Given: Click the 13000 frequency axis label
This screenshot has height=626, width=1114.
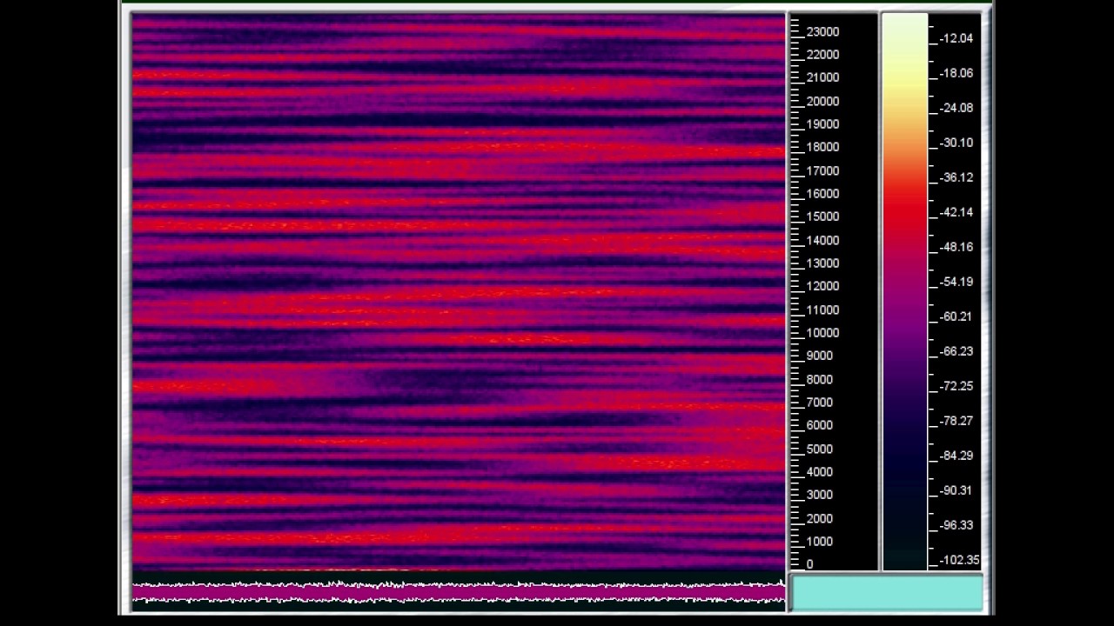Looking at the screenshot, I should click(822, 263).
